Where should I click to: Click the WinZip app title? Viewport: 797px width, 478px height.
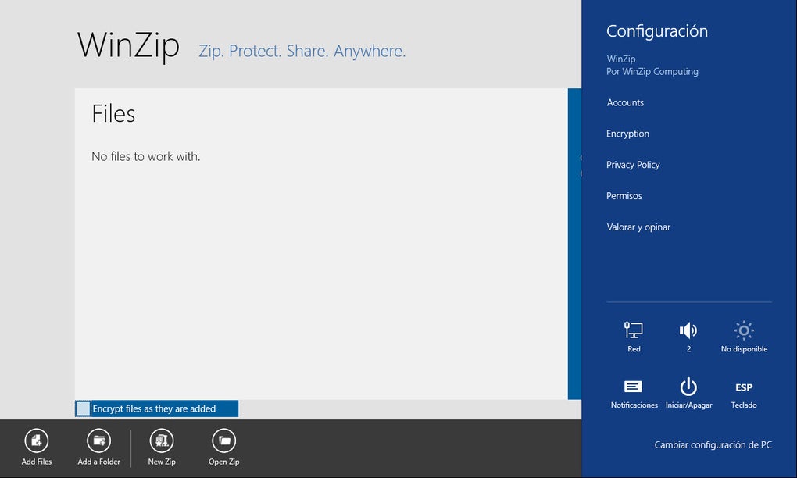click(128, 46)
